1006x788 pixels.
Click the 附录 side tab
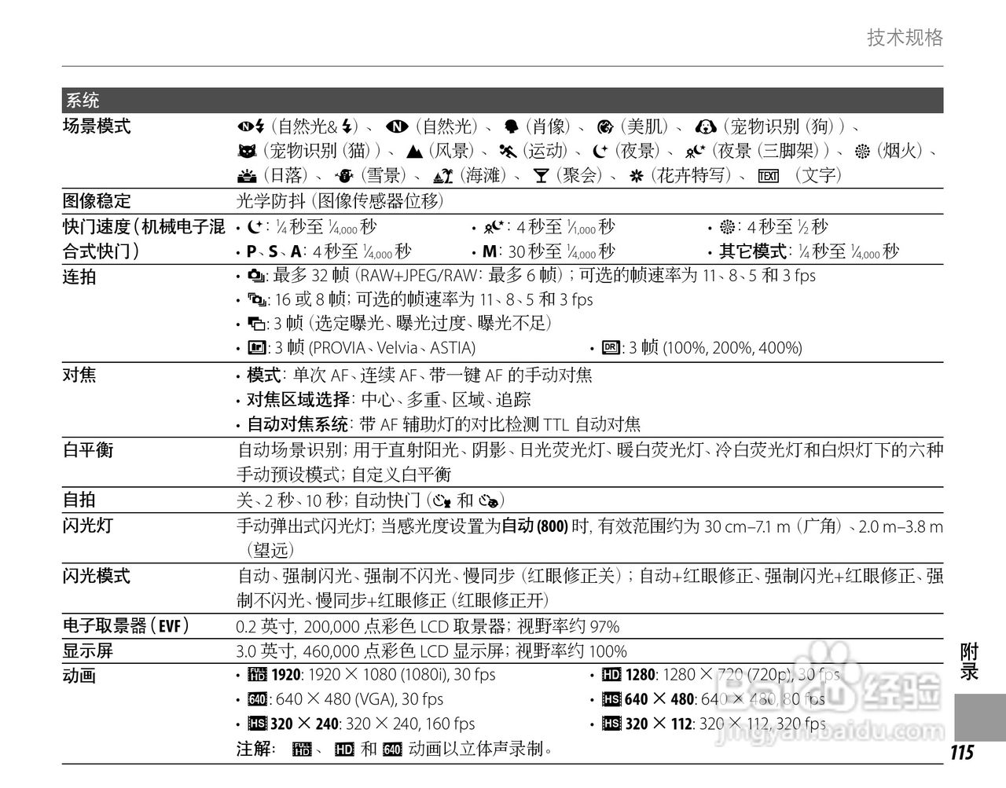pyautogui.click(x=969, y=662)
